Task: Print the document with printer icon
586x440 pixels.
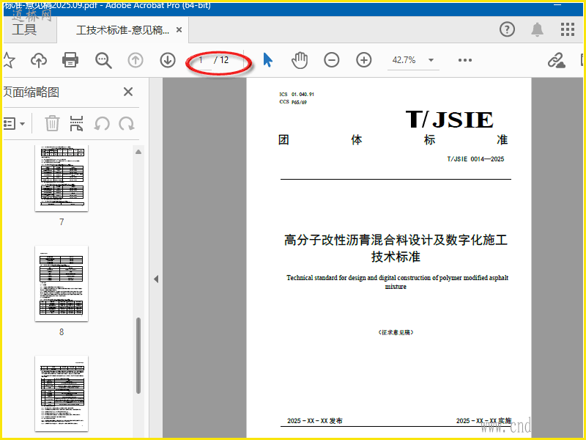Action: (70, 60)
